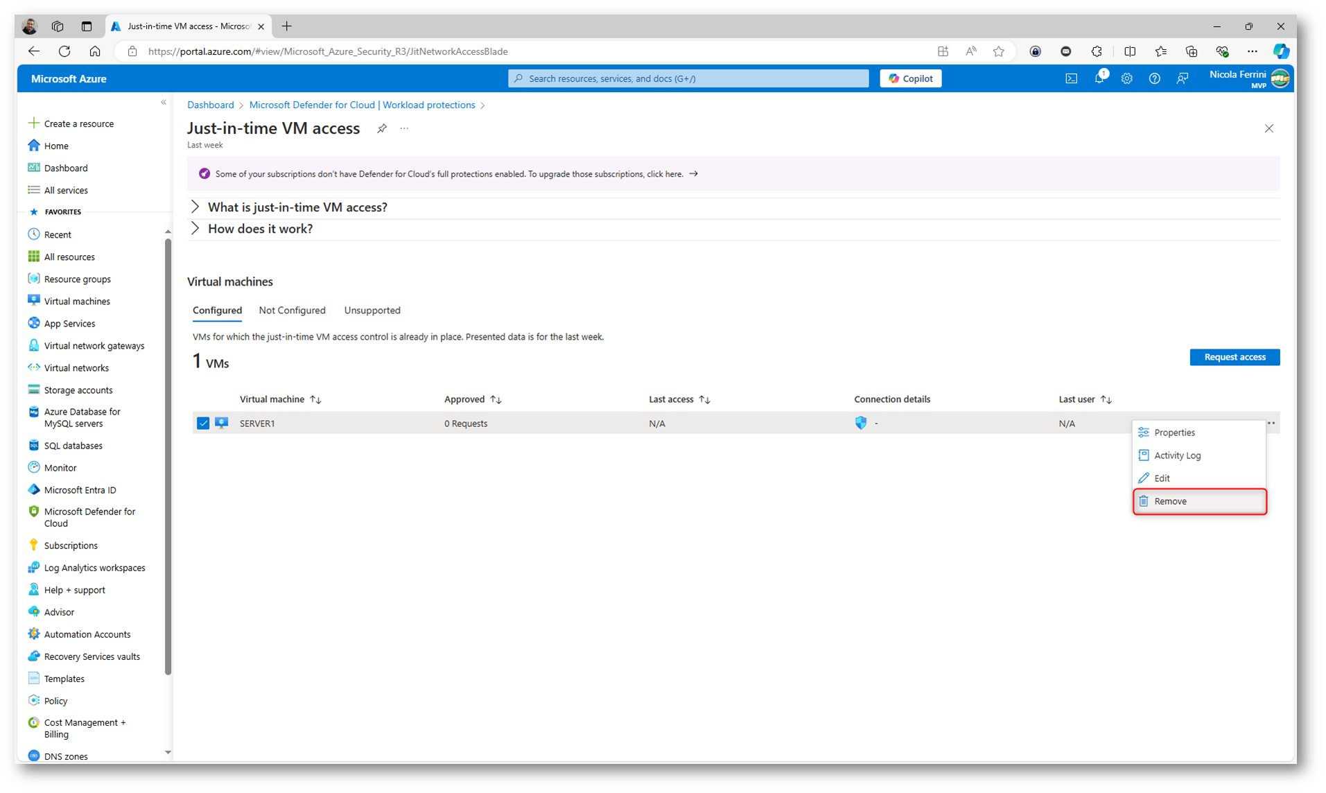Open portal settings gear
Image resolution: width=1326 pixels, height=793 pixels.
click(1126, 79)
